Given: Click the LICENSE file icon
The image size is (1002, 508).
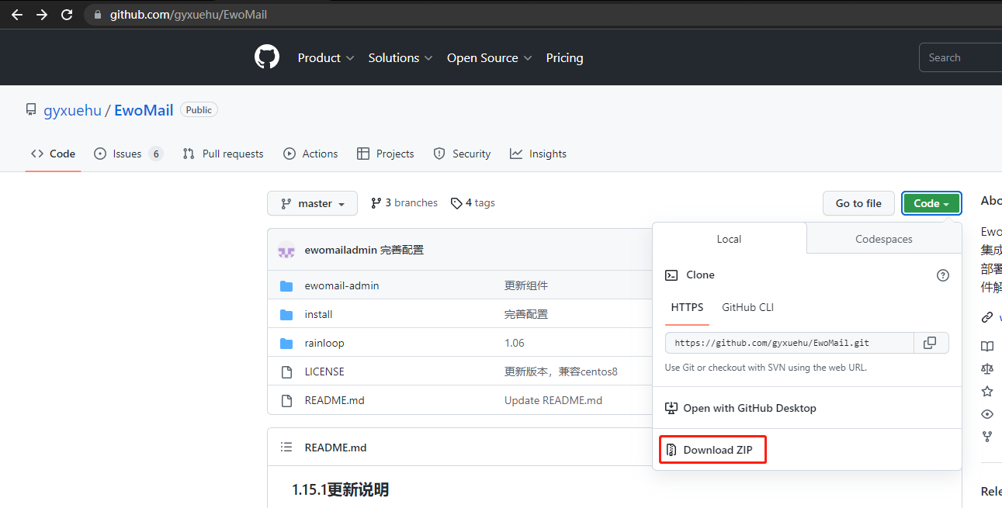Looking at the screenshot, I should click(x=286, y=372).
